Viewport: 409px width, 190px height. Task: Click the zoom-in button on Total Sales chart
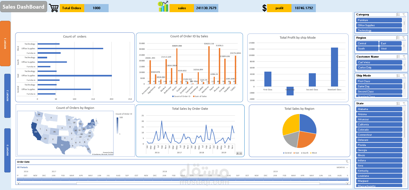(237, 153)
